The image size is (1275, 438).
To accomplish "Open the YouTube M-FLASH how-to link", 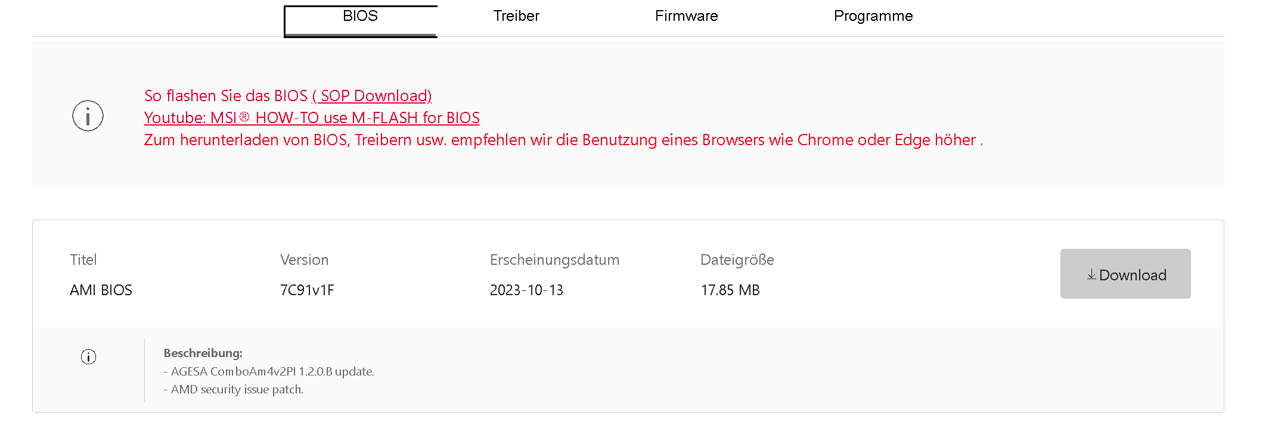I will pos(312,118).
